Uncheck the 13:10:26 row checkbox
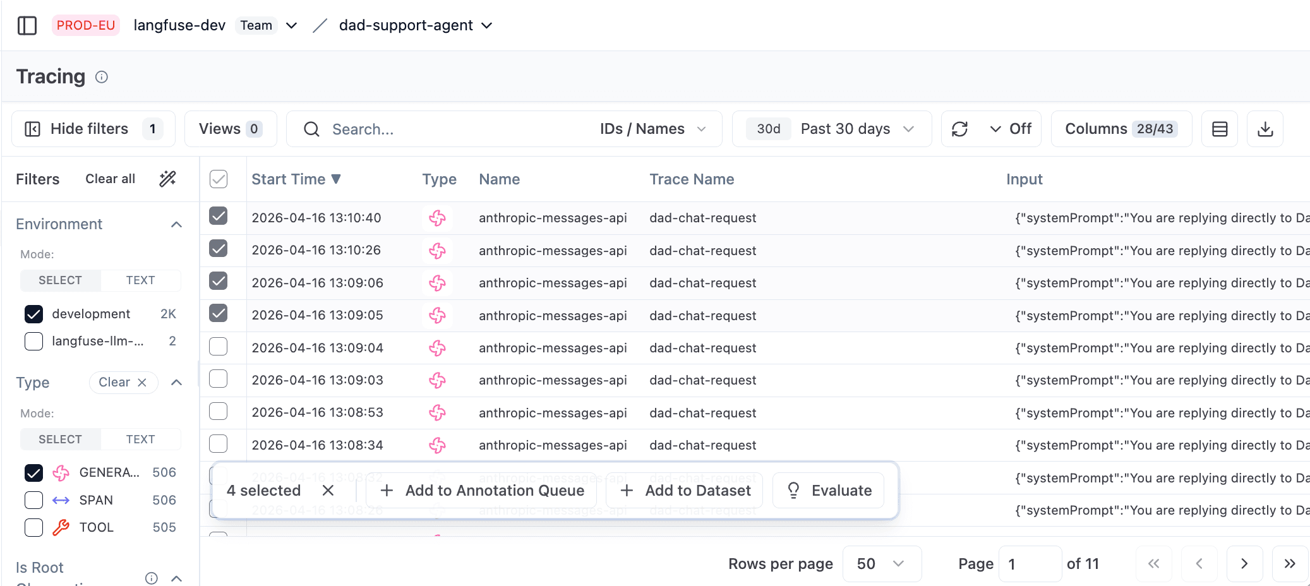Viewport: 1310px width, 586px height. coord(219,248)
